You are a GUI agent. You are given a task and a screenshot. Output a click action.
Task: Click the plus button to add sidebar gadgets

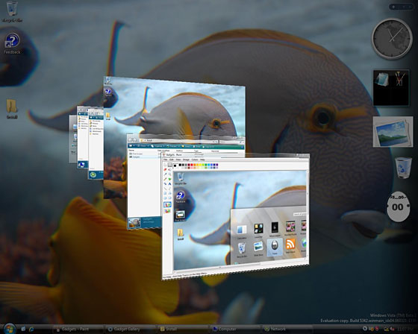(x=393, y=7)
